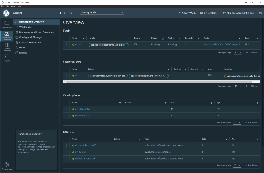Screen dimensions: 264x173
Task: Click the help question mark icon
Action: click(x=260, y=13)
